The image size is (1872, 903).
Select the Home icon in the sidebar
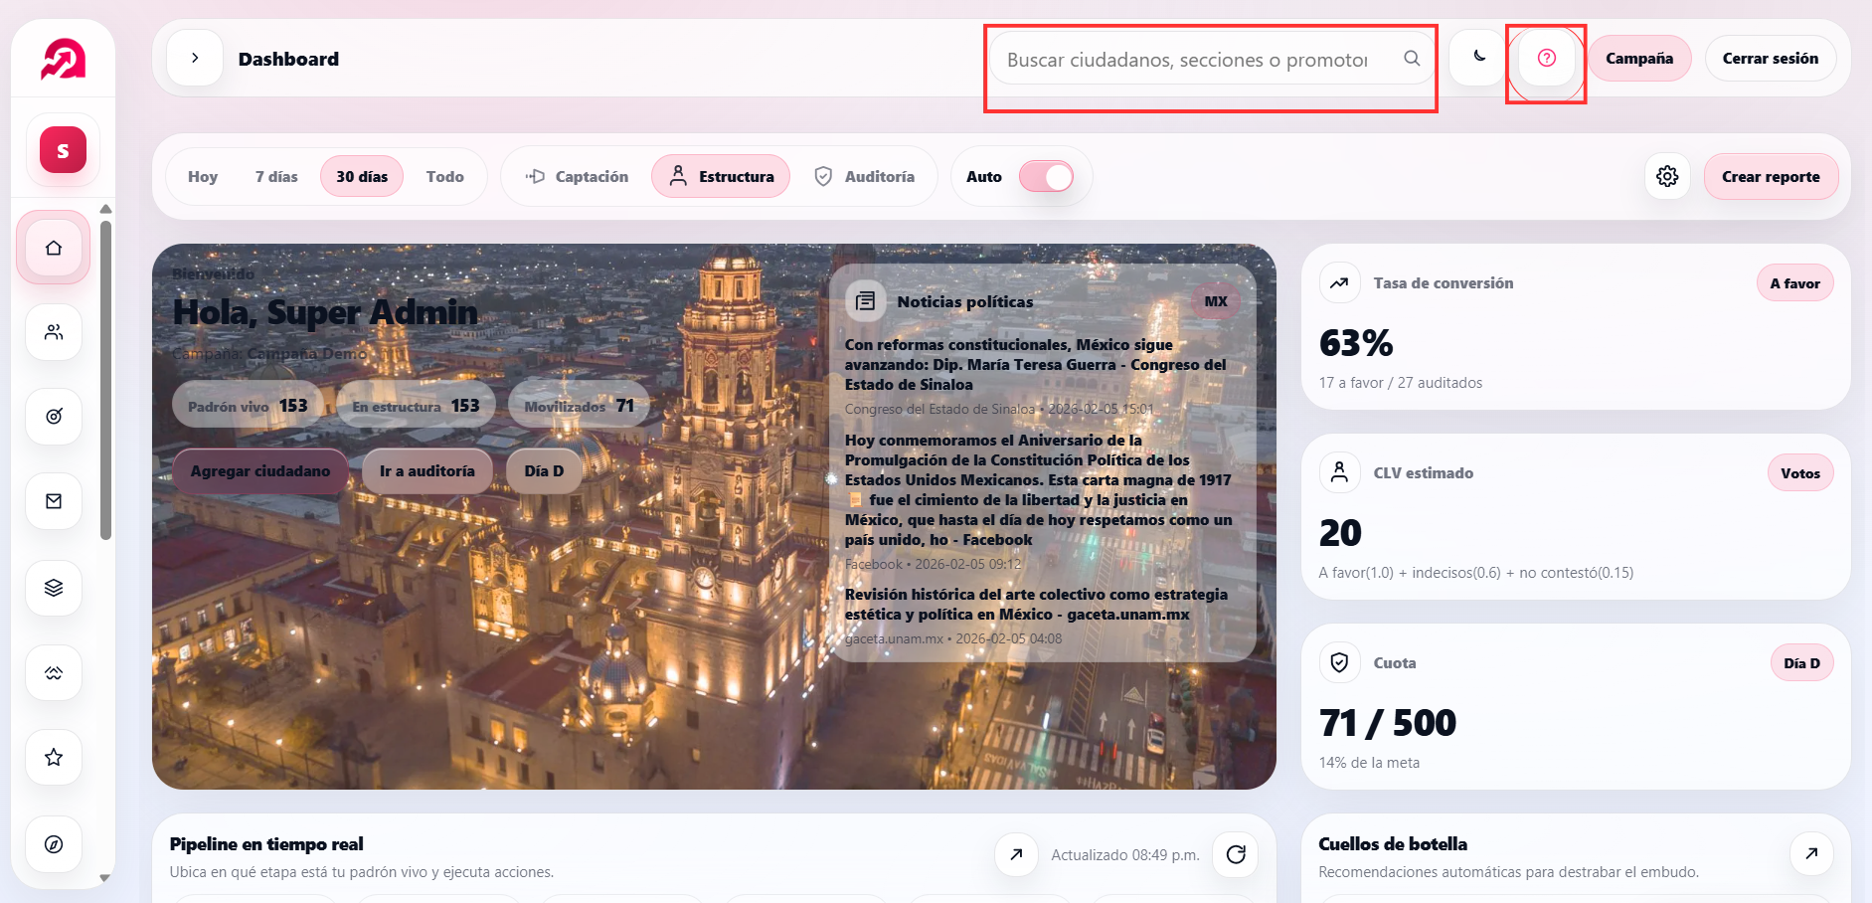pyautogui.click(x=52, y=248)
